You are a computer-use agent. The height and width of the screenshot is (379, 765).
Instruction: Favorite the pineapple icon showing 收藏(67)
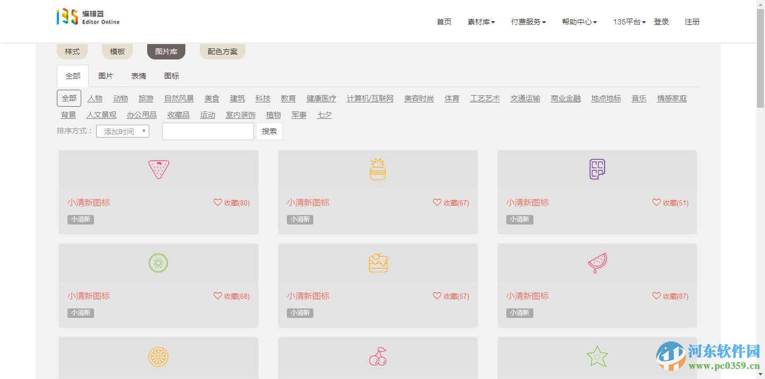(450, 202)
